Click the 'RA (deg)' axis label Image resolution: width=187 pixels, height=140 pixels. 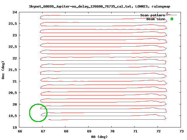(99, 137)
